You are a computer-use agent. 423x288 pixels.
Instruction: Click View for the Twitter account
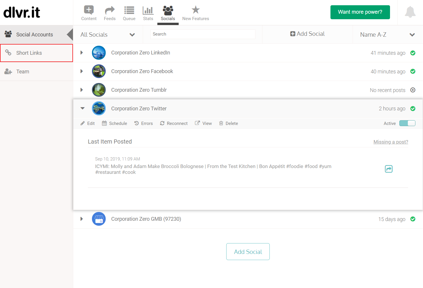pos(203,123)
